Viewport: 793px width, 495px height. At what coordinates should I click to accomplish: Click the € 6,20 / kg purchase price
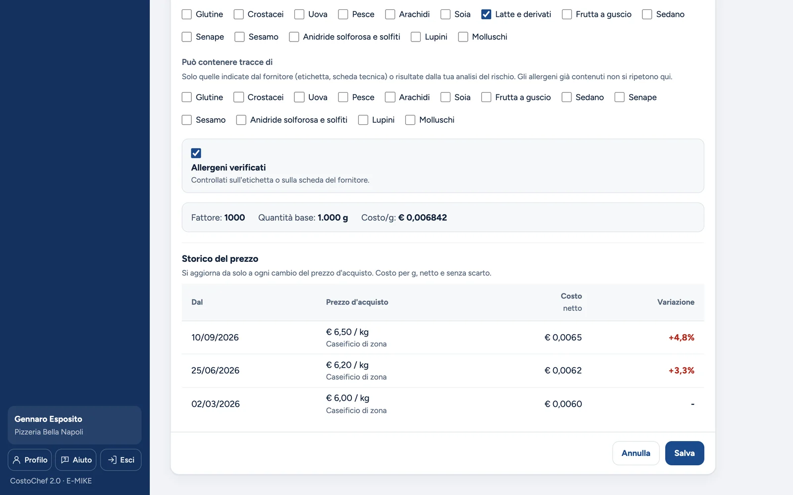(347, 365)
